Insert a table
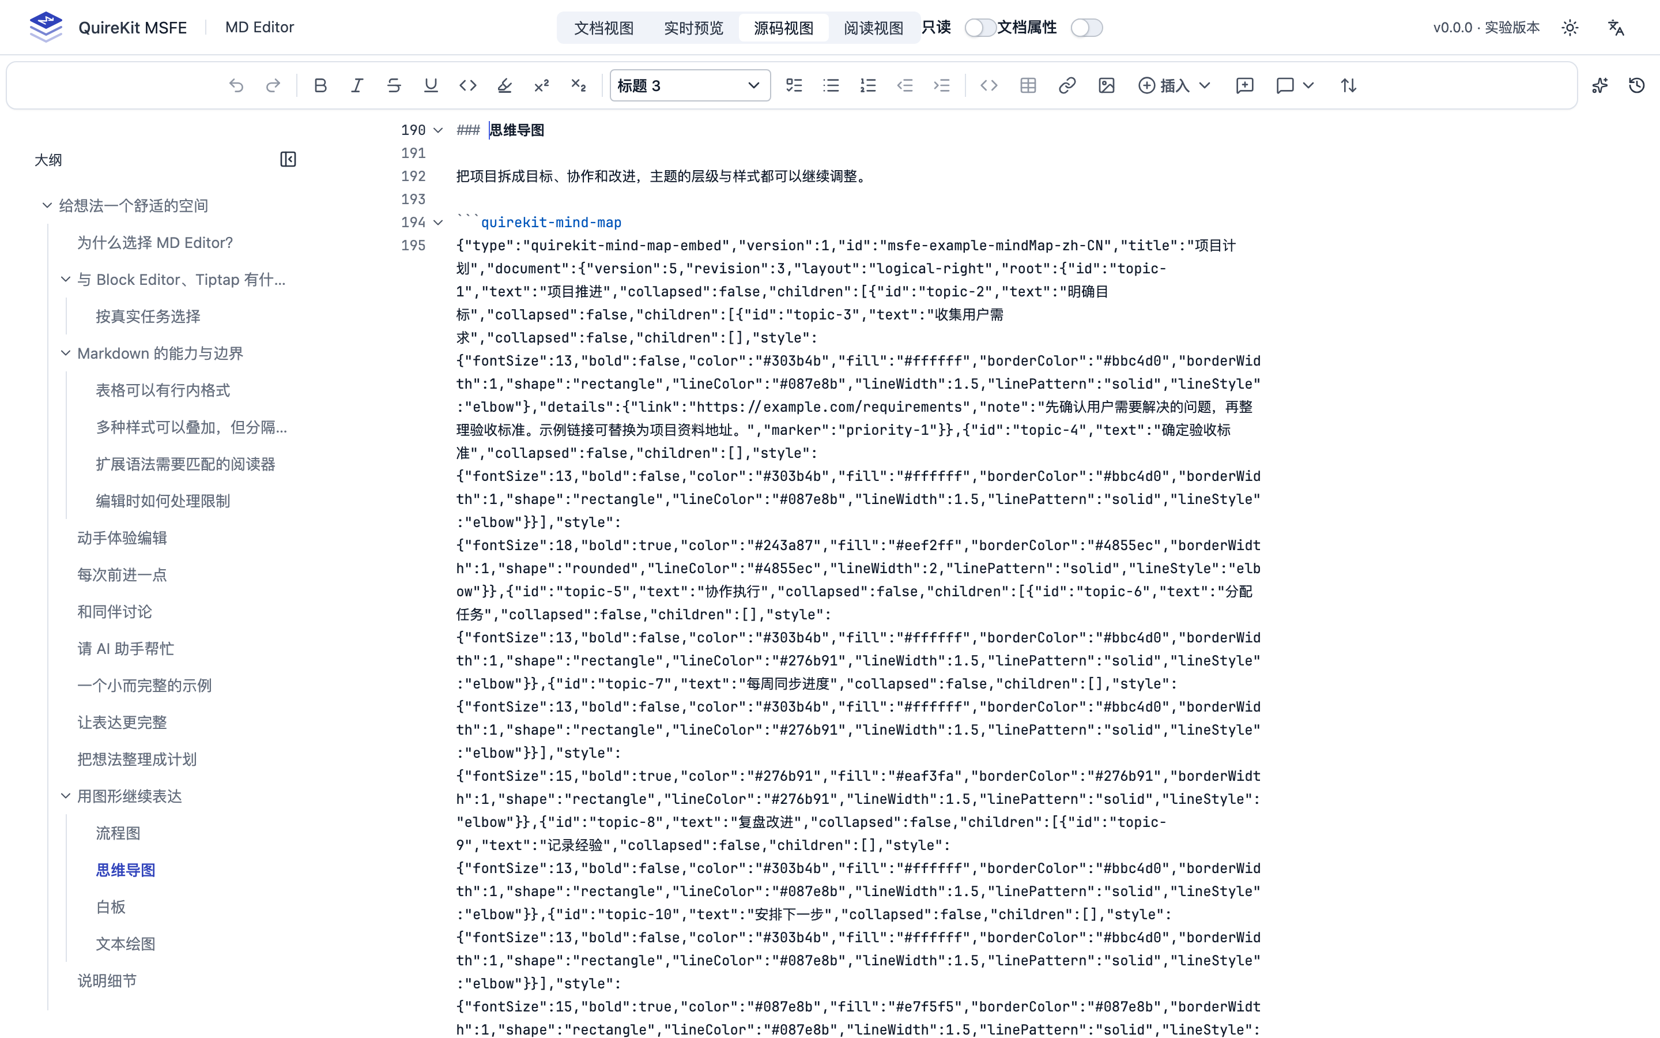Screen dimensions: 1660x1038 coord(1028,85)
